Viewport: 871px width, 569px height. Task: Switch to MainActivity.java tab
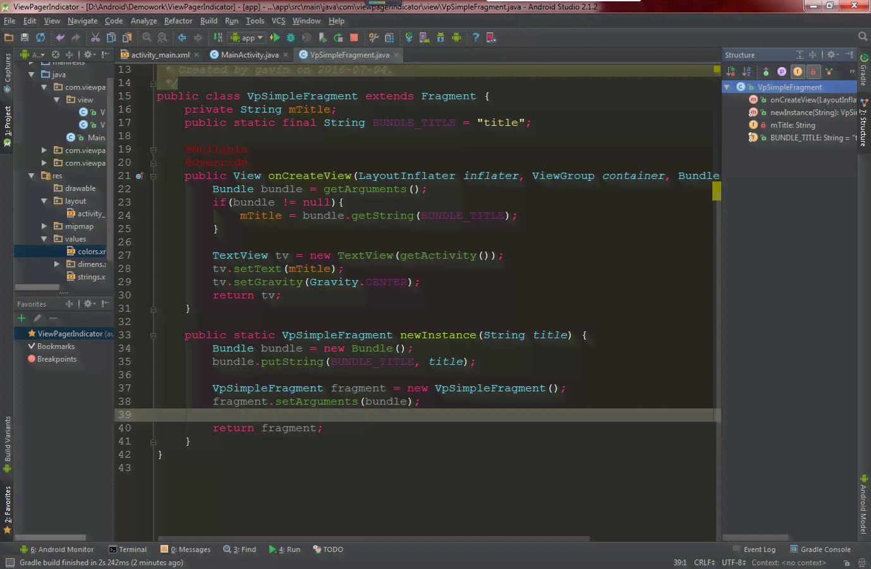(x=250, y=55)
